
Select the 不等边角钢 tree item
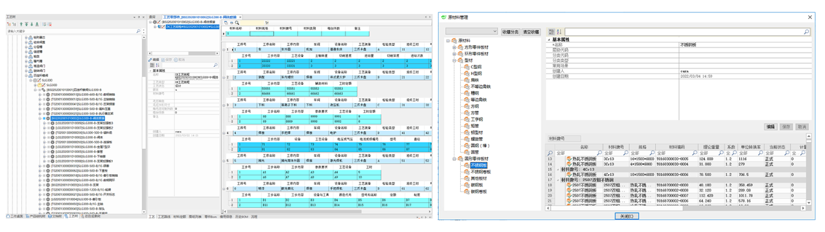pyautogui.click(x=481, y=87)
